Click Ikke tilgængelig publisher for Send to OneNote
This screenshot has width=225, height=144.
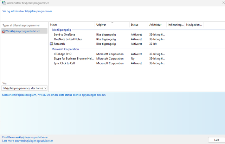pyautogui.click(x=106, y=35)
